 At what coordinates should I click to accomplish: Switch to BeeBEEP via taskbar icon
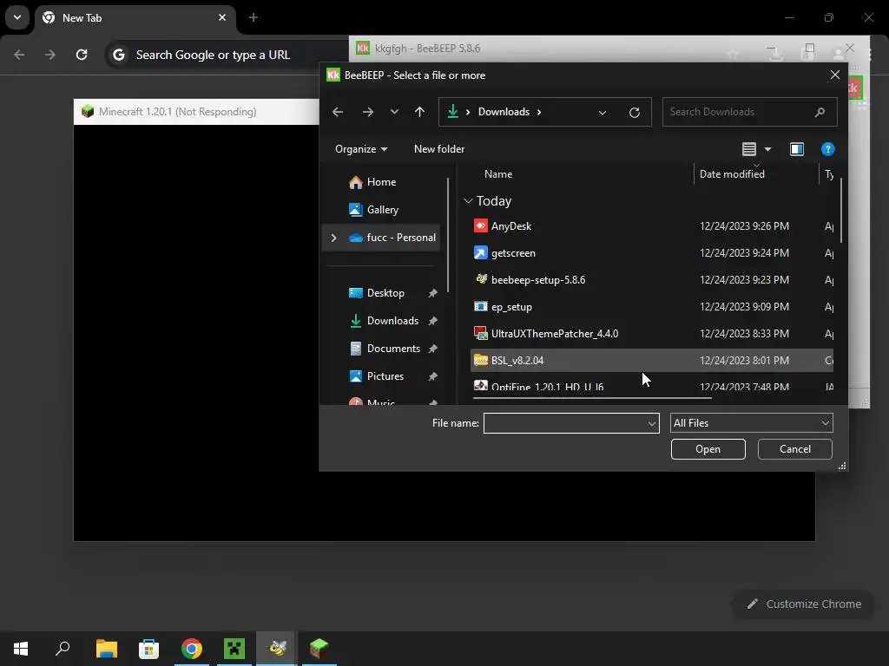[x=277, y=649]
